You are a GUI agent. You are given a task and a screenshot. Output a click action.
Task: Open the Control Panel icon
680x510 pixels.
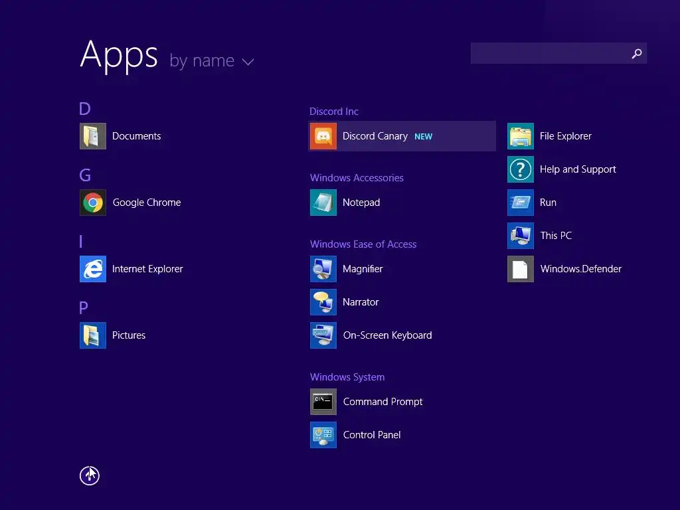pyautogui.click(x=323, y=435)
